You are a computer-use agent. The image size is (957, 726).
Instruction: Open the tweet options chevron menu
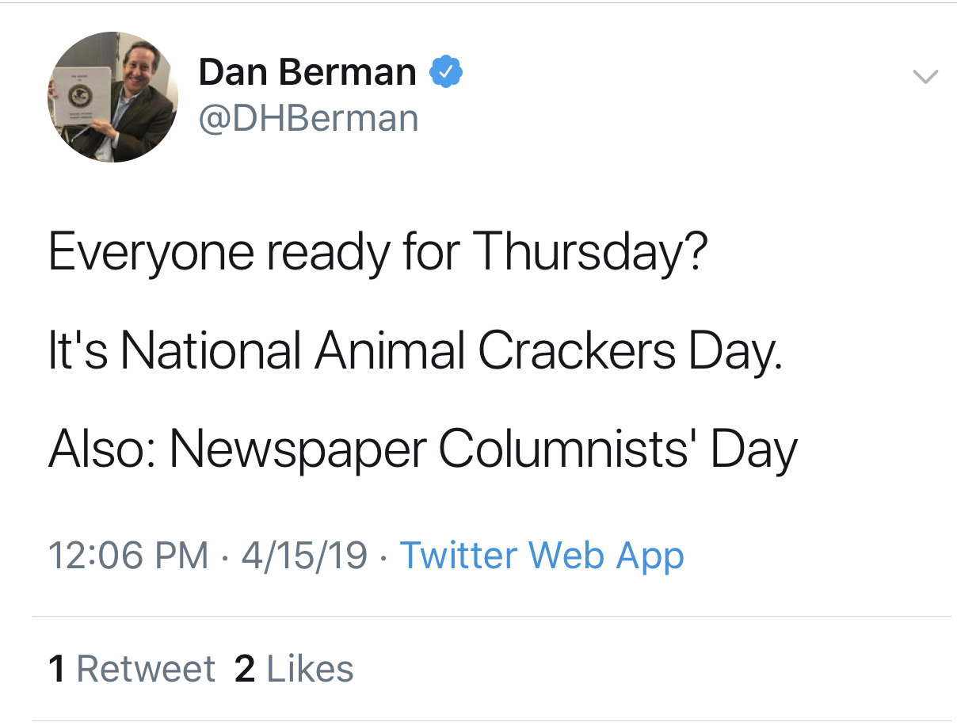(925, 77)
